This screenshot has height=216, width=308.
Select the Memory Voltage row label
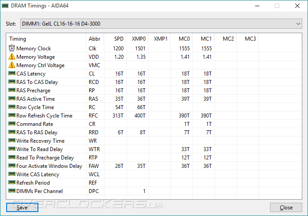click(x=36, y=57)
